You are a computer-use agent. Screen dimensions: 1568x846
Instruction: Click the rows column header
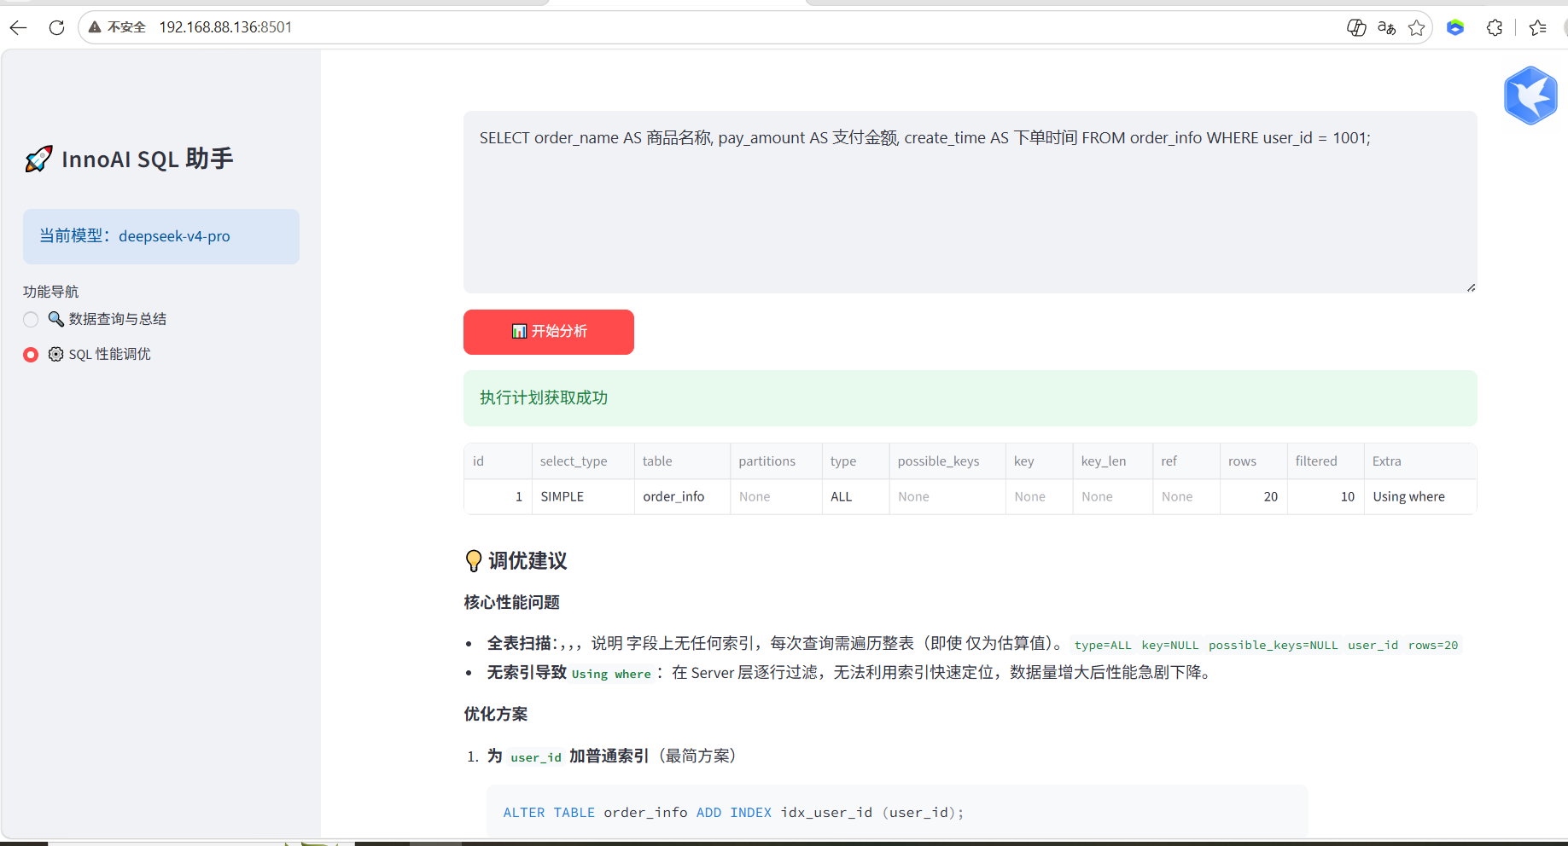click(x=1254, y=461)
